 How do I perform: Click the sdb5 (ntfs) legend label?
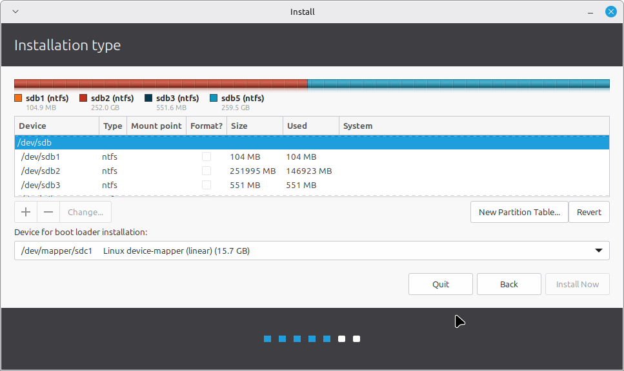[x=243, y=98]
